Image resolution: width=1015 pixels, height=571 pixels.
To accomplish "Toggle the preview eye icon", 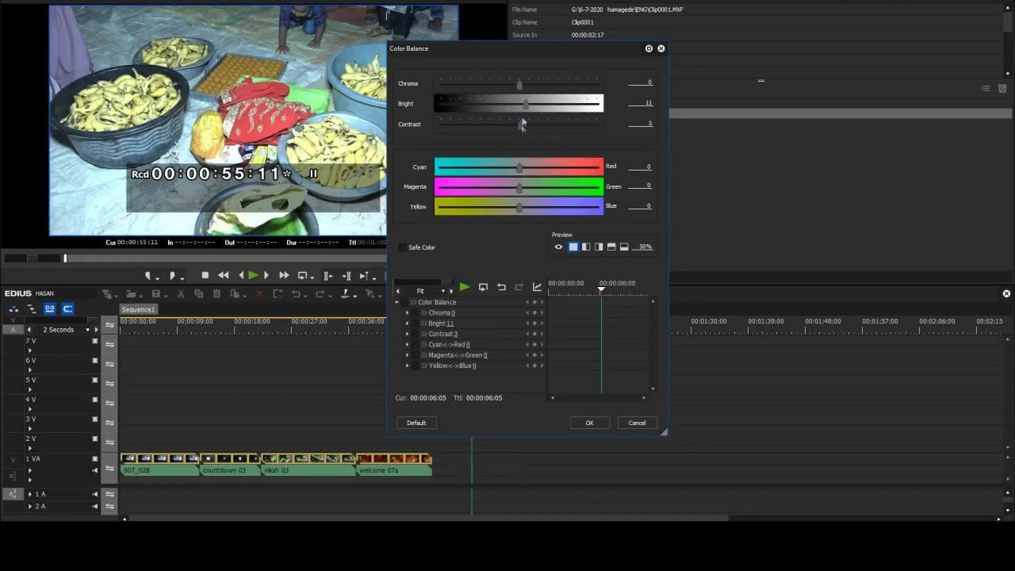I will pyautogui.click(x=558, y=247).
